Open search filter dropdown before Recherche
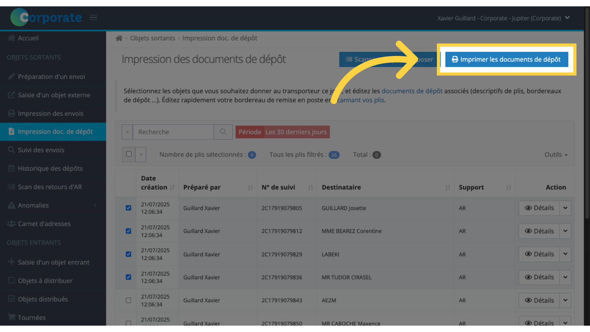Viewport: 590px width, 332px height. point(127,132)
